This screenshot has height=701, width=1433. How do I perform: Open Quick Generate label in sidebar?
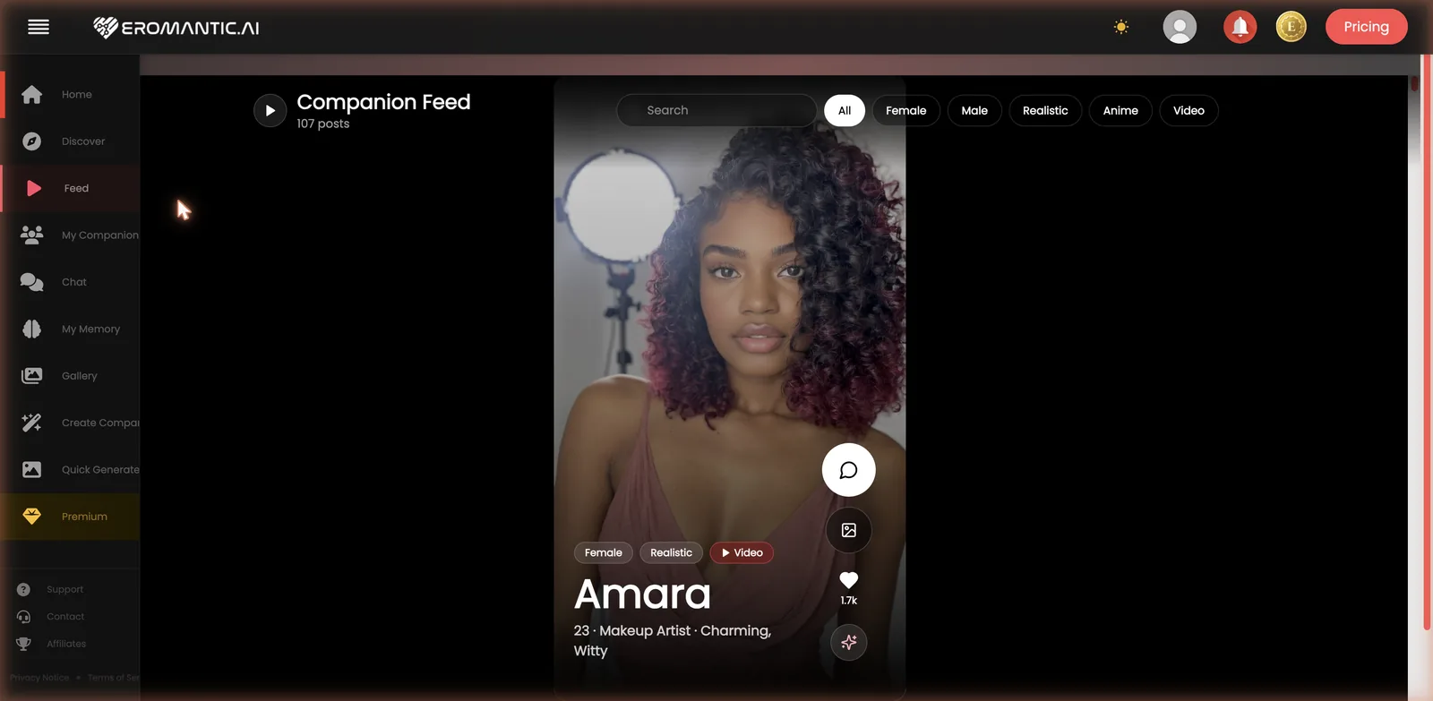pyautogui.click(x=100, y=470)
